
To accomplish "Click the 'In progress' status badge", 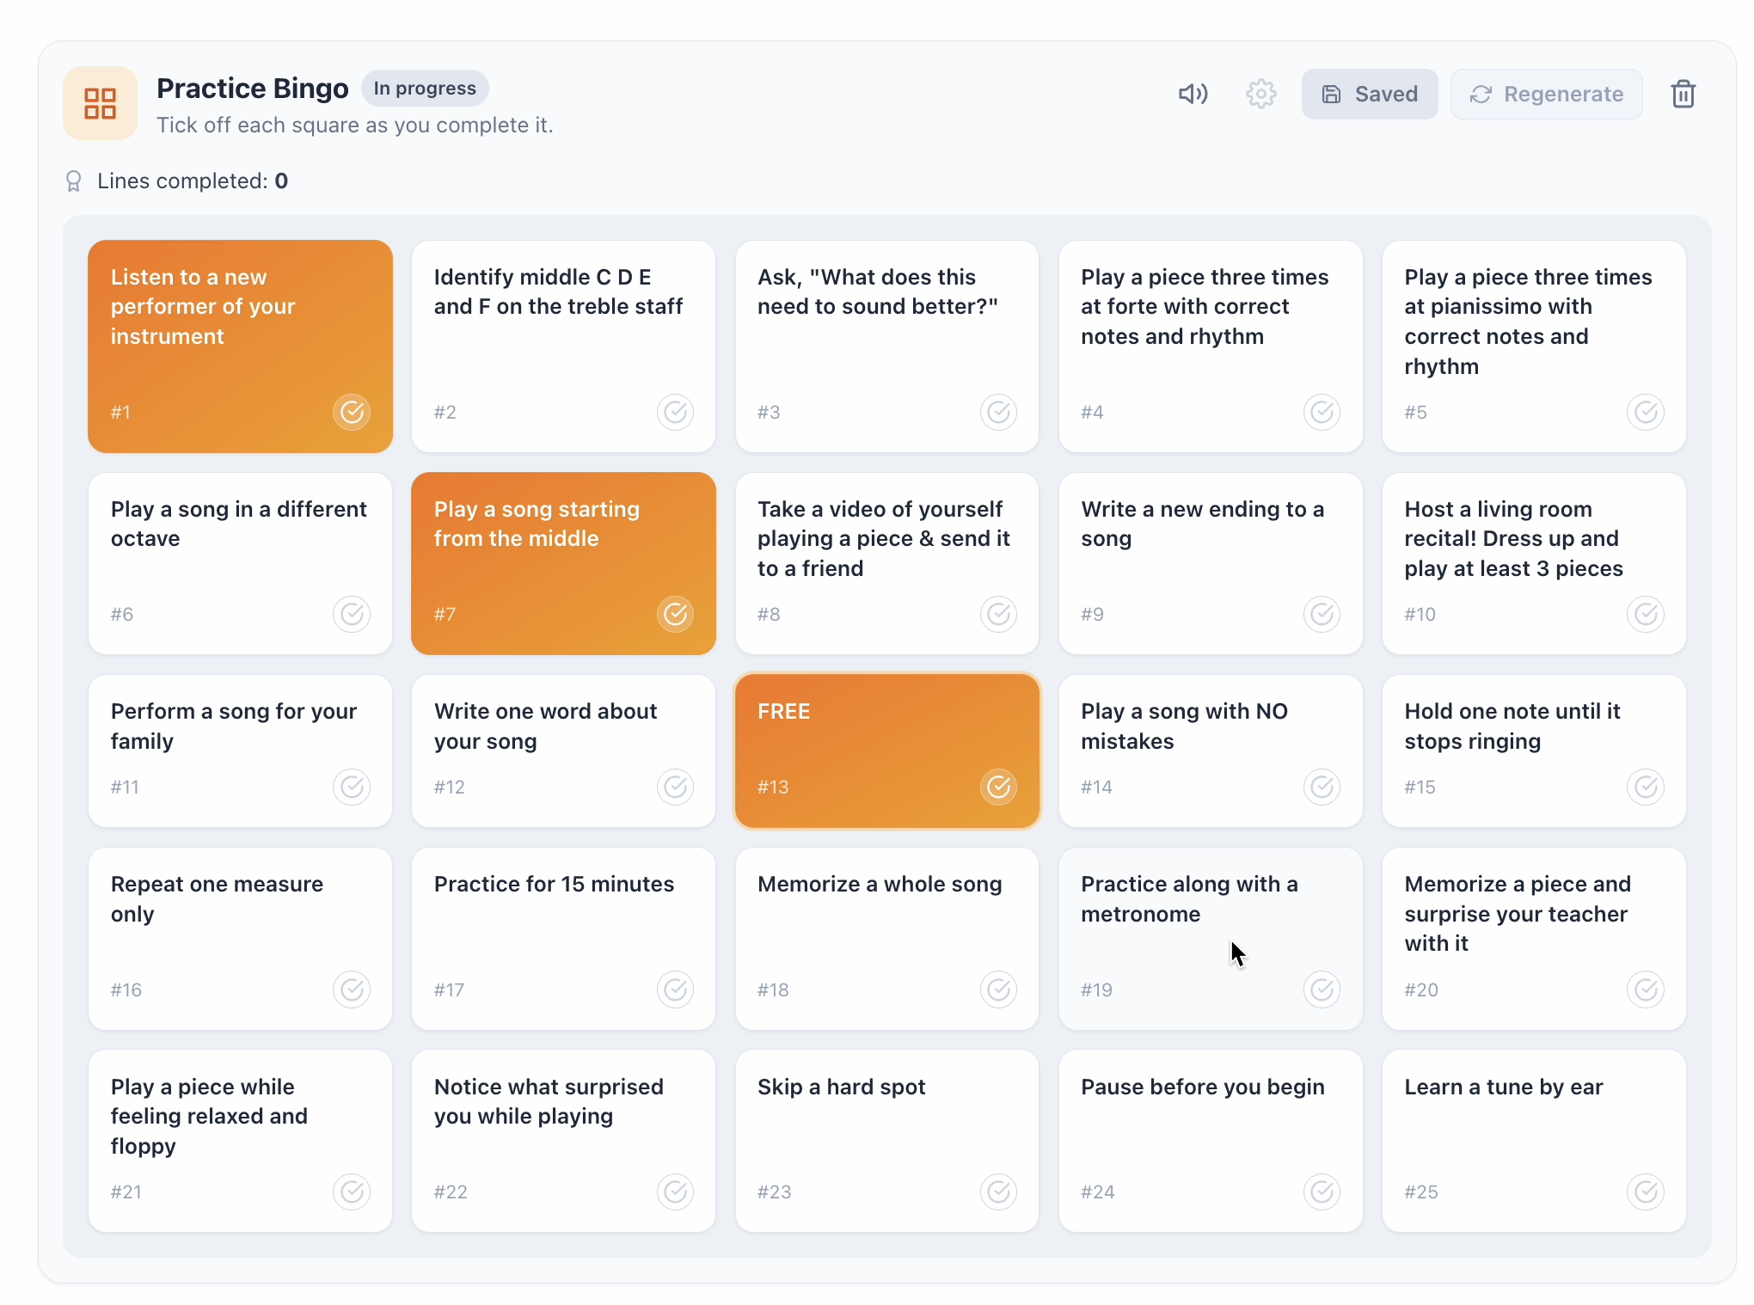I will 425,88.
